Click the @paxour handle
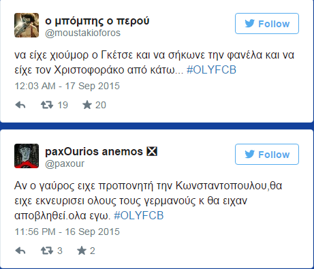The image size is (314, 269). (65, 163)
